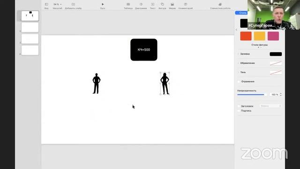
Task: Open the Фигура shapes icon
Action: click(x=162, y=4)
